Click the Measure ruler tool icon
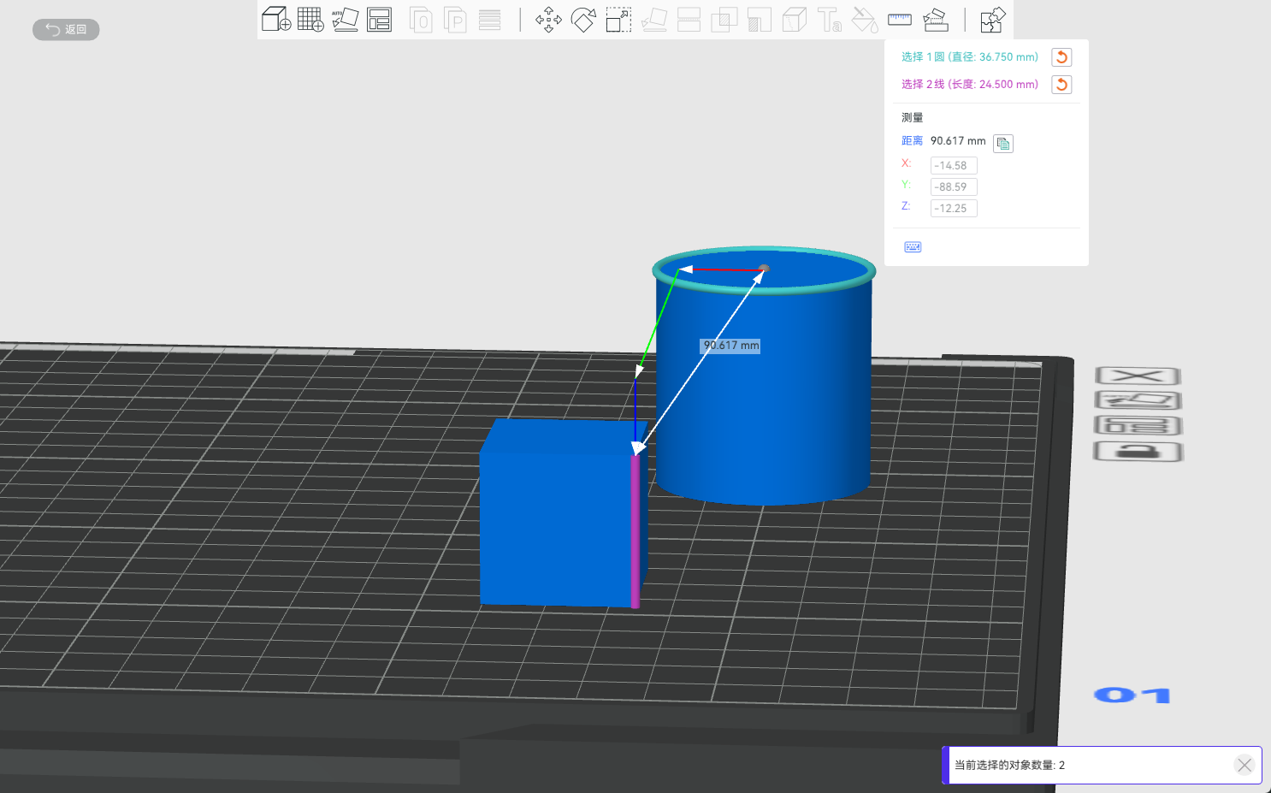1271x793 pixels. (900, 20)
